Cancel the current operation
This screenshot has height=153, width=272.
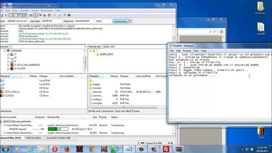(x=40, y=15)
